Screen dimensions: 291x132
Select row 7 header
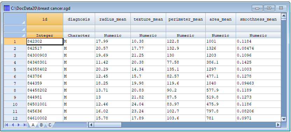point(15,83)
